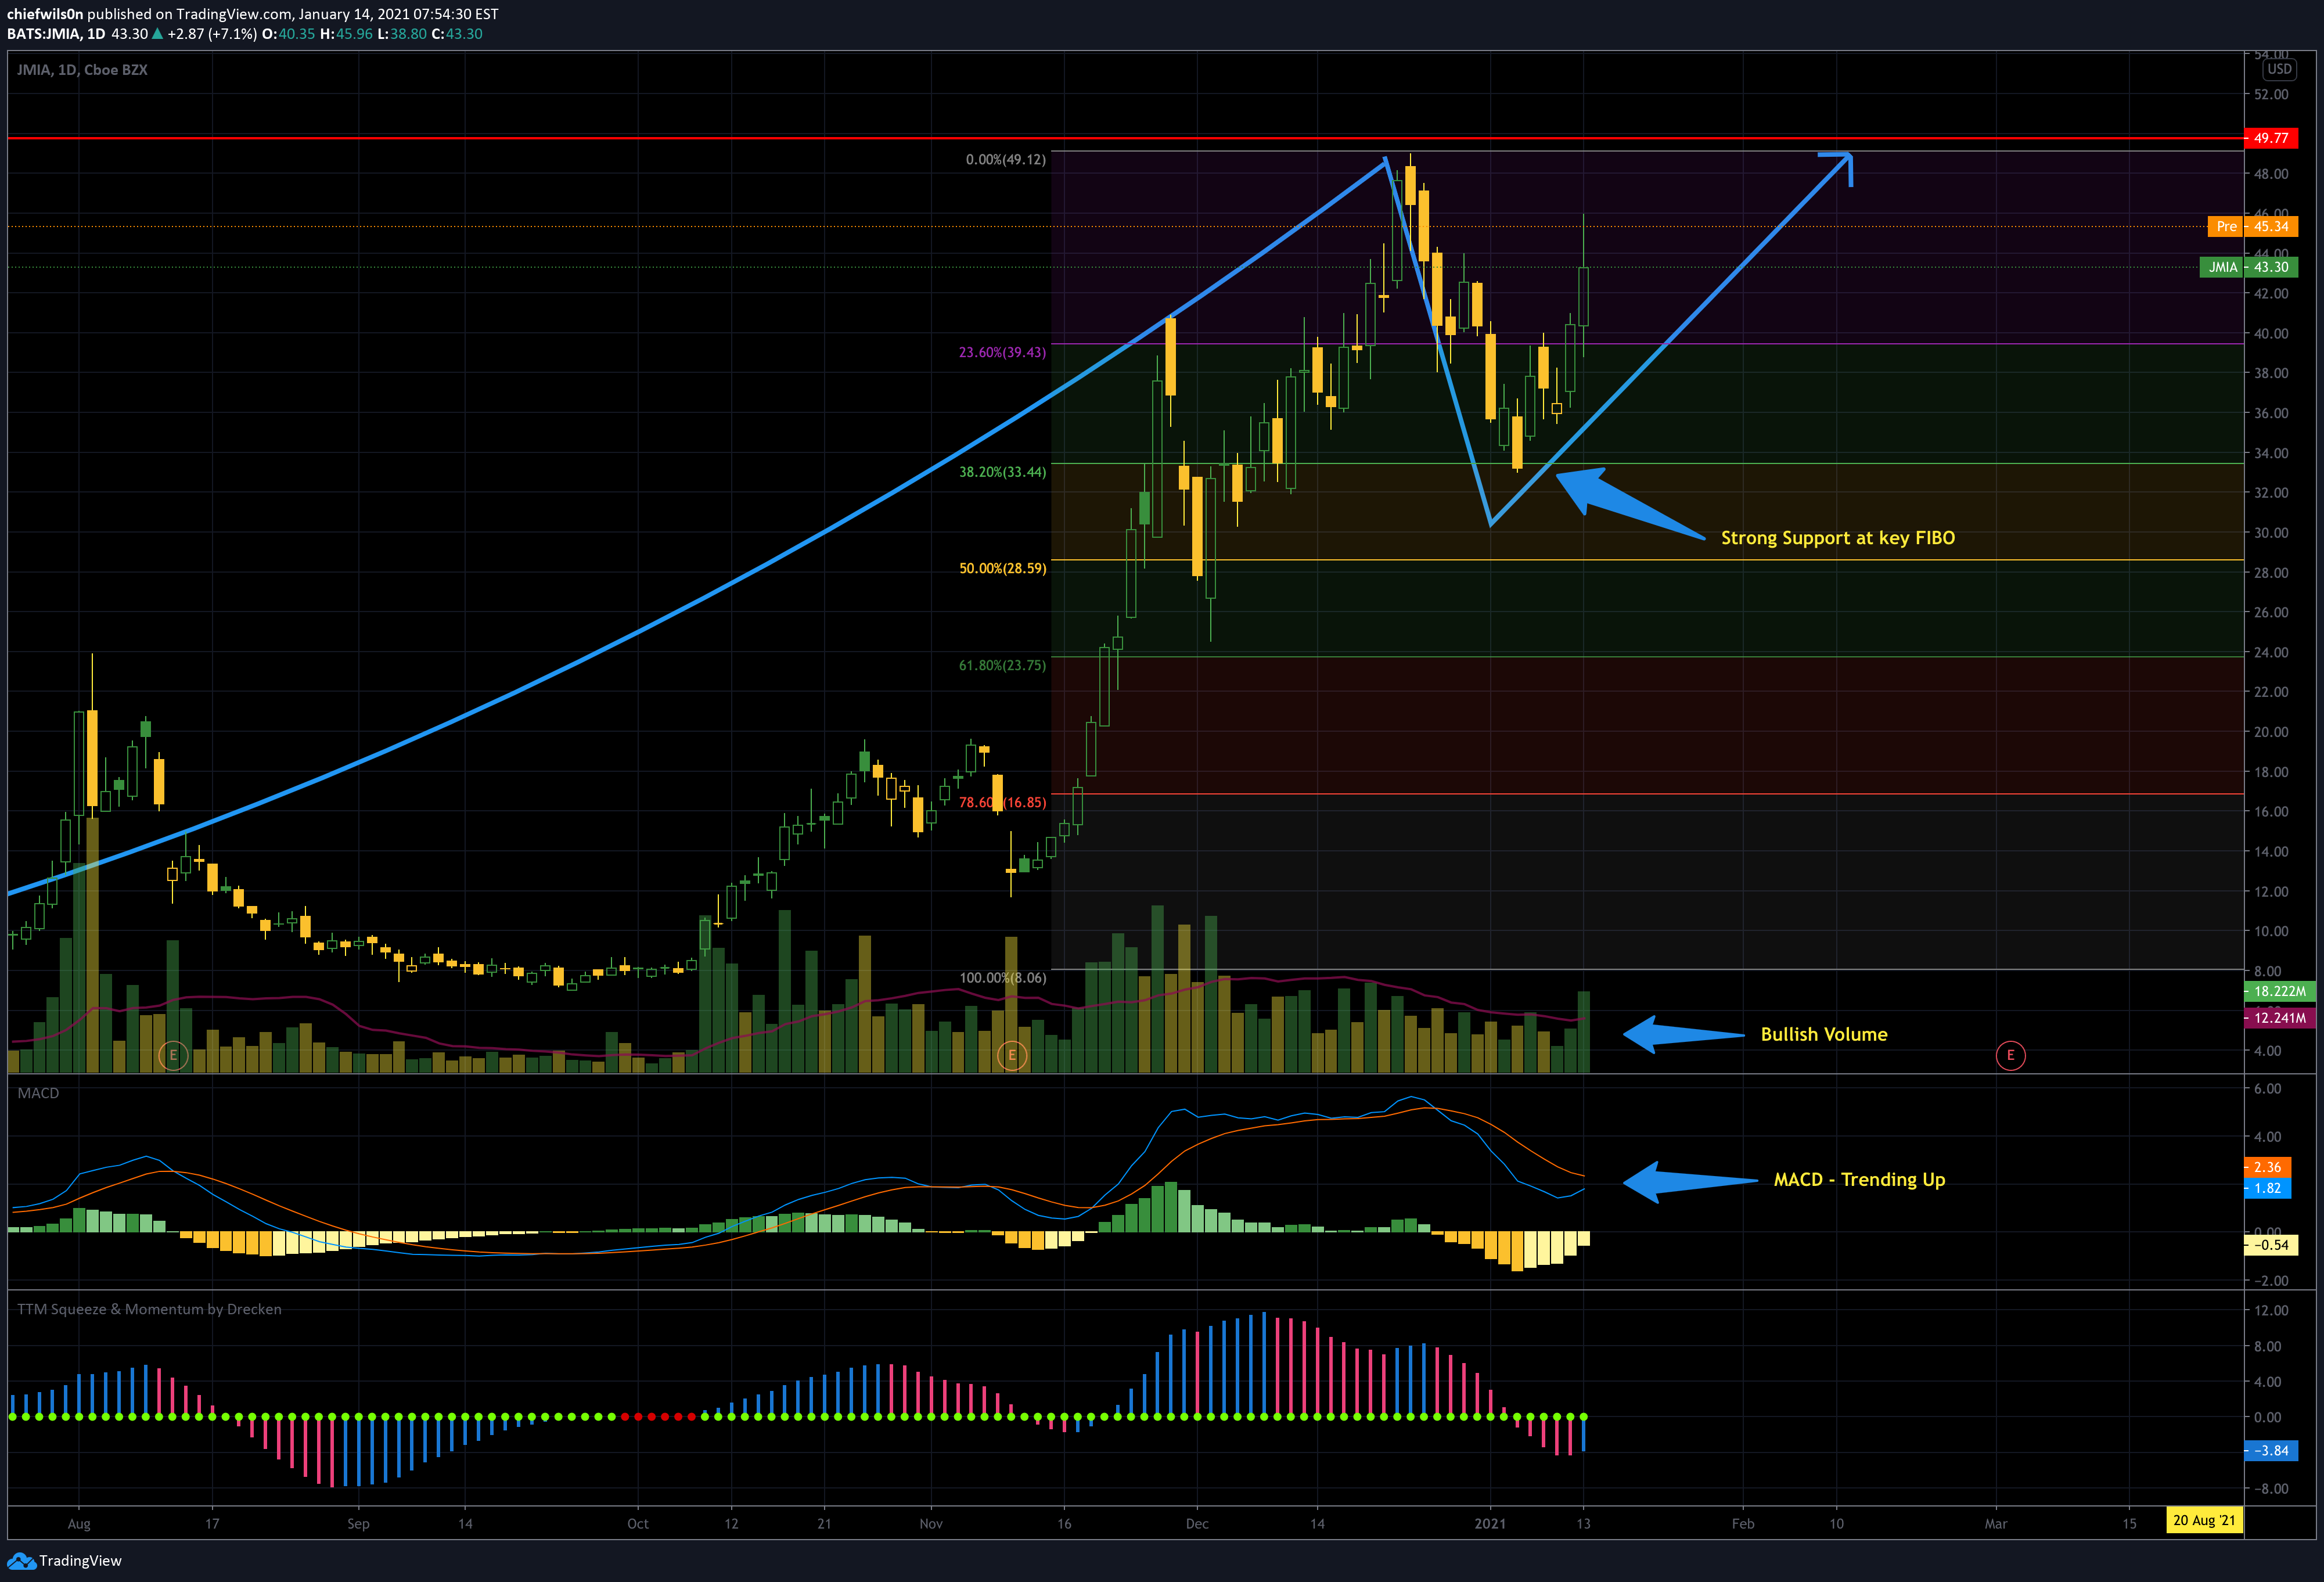Click the orange Pre 45.34 price label
This screenshot has width=2324, height=1582.
[2252, 226]
